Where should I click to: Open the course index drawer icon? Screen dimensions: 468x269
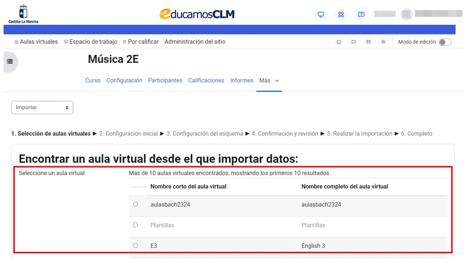click(10, 61)
